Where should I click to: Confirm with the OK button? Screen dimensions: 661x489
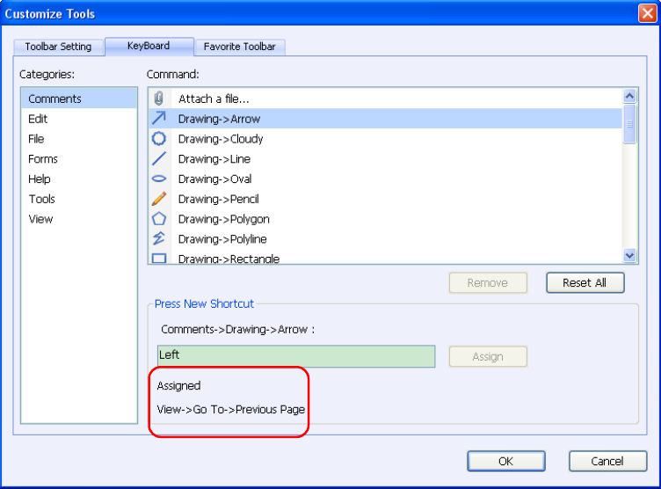[x=506, y=461]
